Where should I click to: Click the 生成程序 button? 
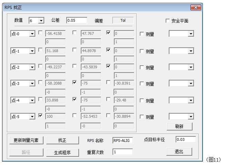tap(62, 152)
